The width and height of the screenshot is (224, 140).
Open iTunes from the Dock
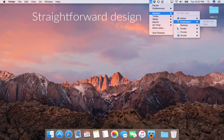(142, 134)
